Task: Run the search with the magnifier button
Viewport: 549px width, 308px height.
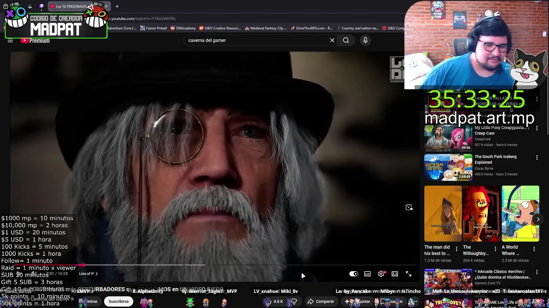Action: pyautogui.click(x=346, y=40)
